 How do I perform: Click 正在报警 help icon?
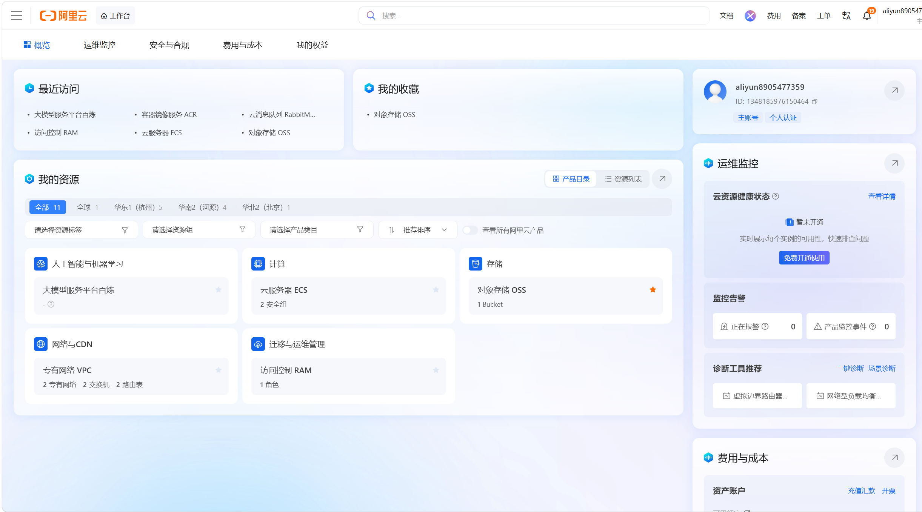pyautogui.click(x=765, y=326)
